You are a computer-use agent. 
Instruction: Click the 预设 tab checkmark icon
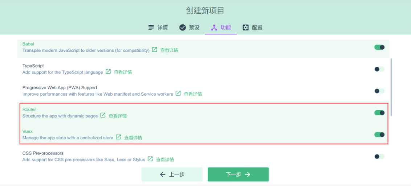[182, 28]
